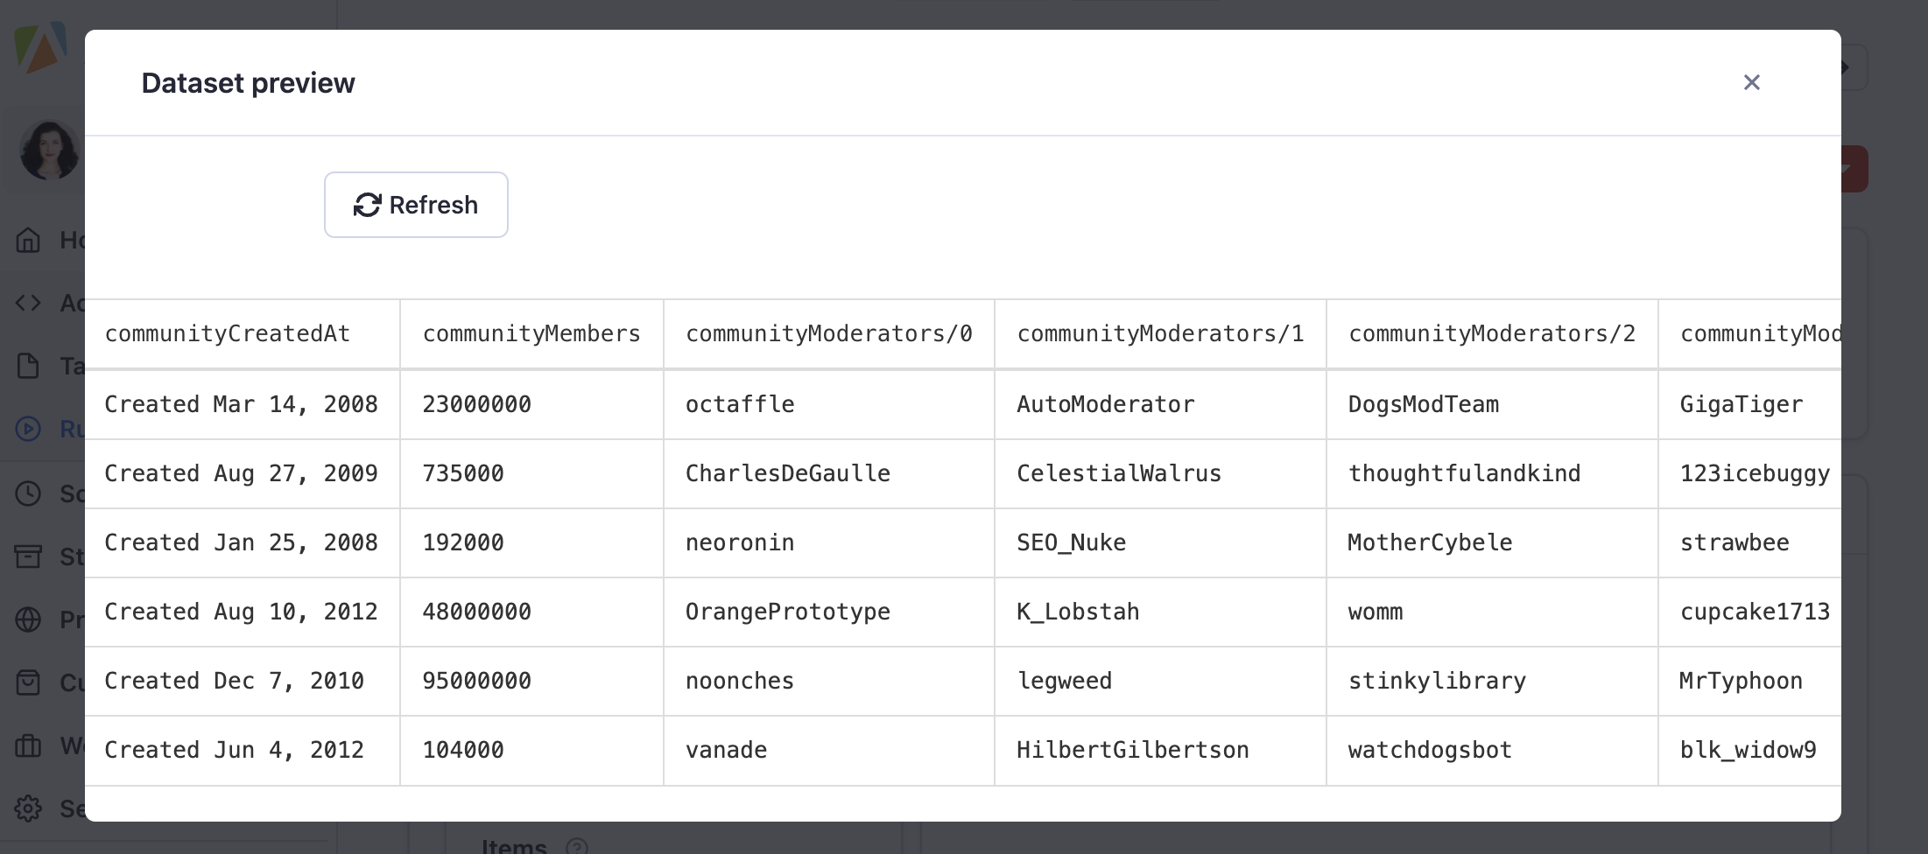Click the members value 735000
Screen dimensions: 1928x854
531,473
